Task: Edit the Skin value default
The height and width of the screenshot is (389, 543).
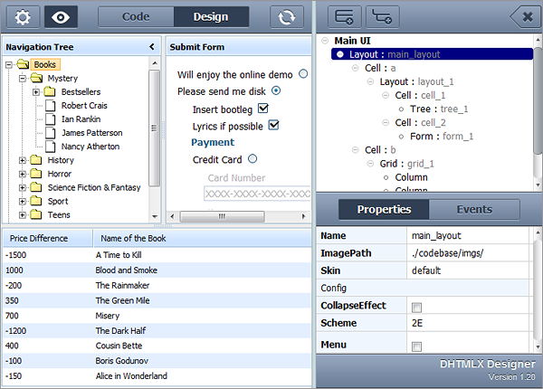Action: (x=468, y=270)
